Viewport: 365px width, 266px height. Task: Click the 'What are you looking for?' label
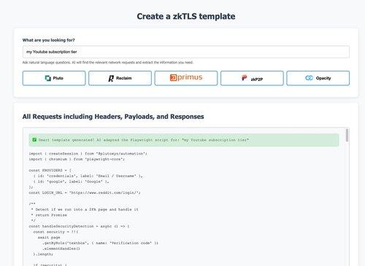[48, 40]
